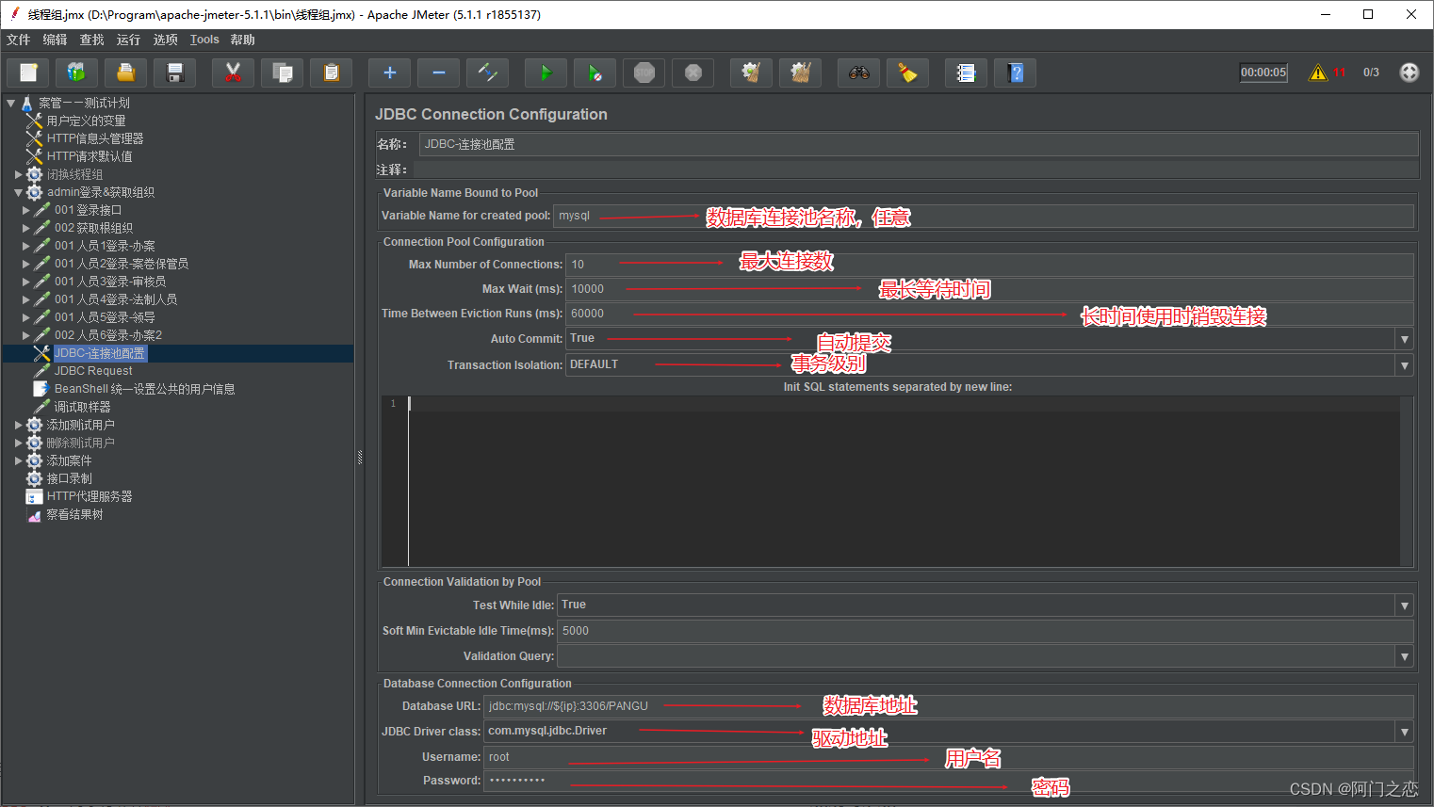
Task: Click the Clear all results icon
Action: tap(801, 73)
